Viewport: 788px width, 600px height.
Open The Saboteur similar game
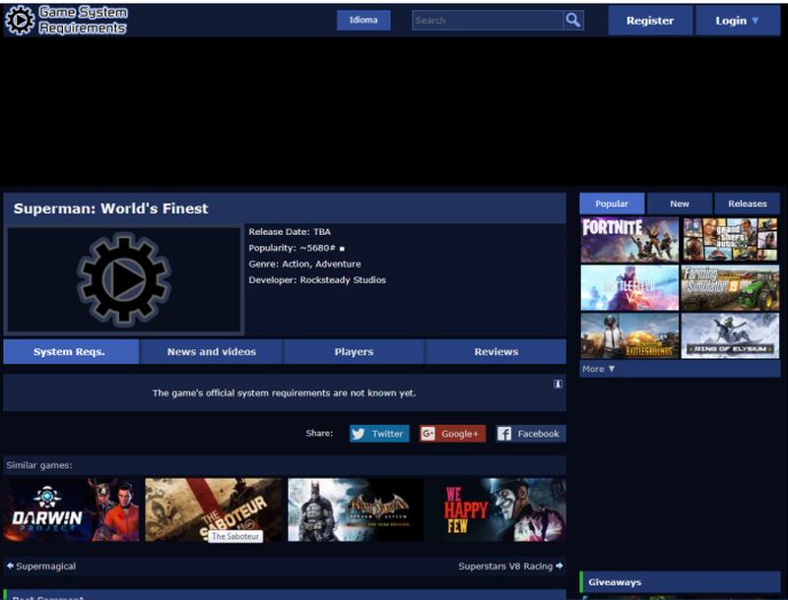point(213,510)
